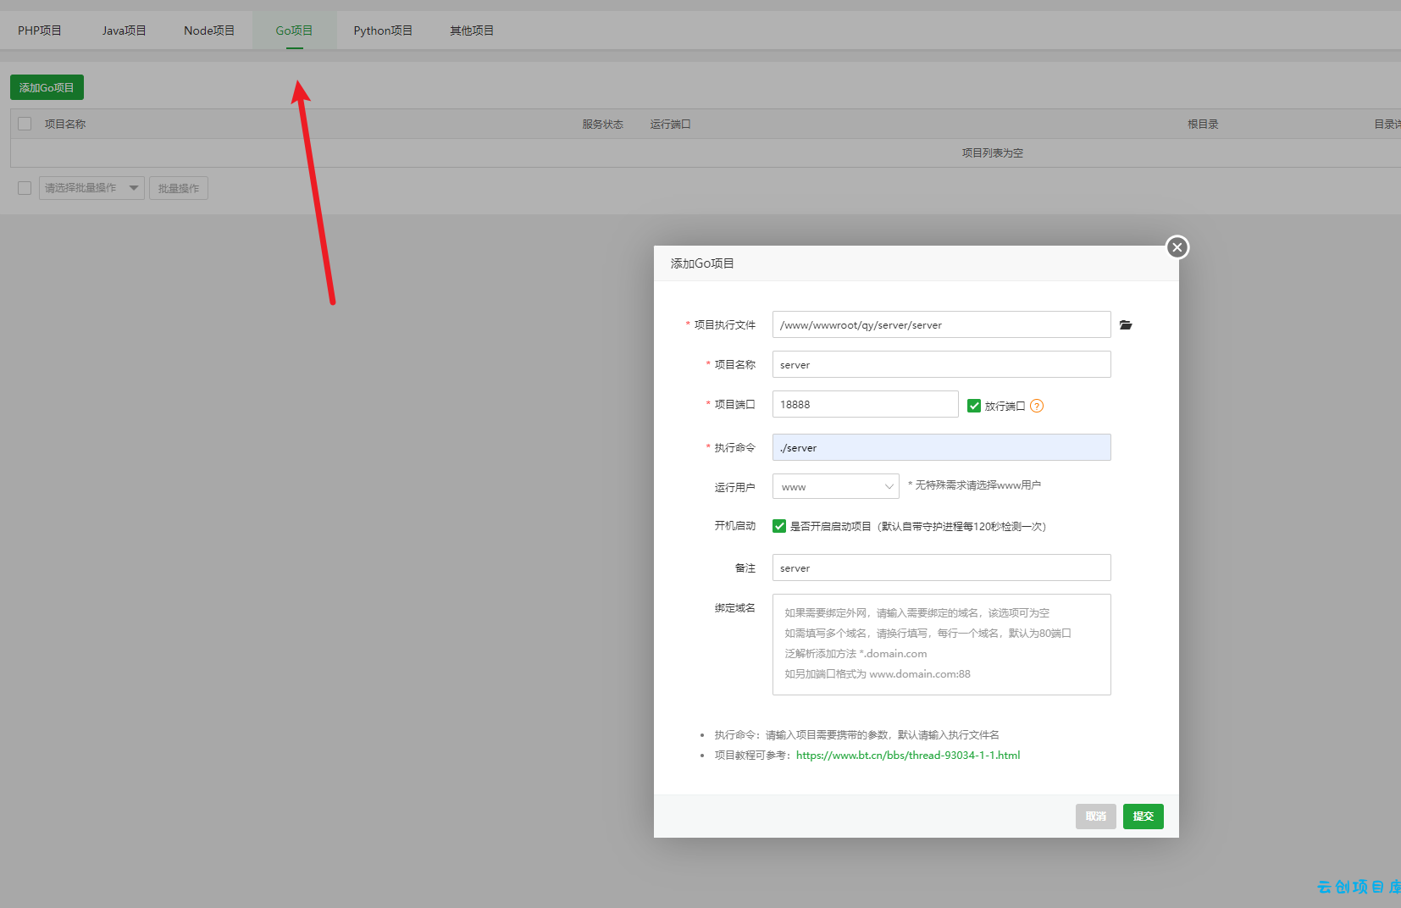
Task: Click the 取消 cancel button
Action: 1096,817
